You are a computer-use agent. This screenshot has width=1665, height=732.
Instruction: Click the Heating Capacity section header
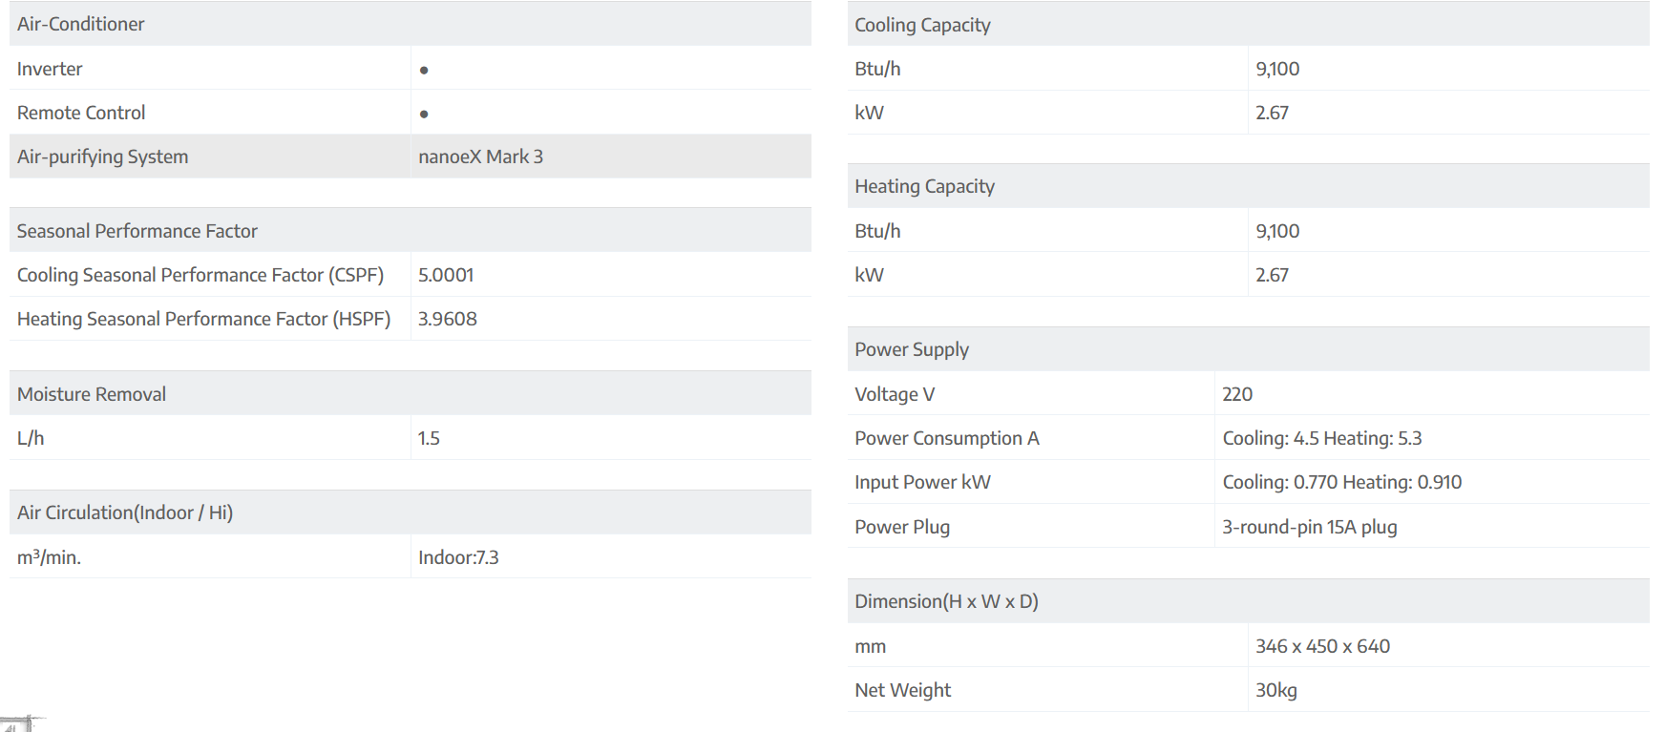924,186
